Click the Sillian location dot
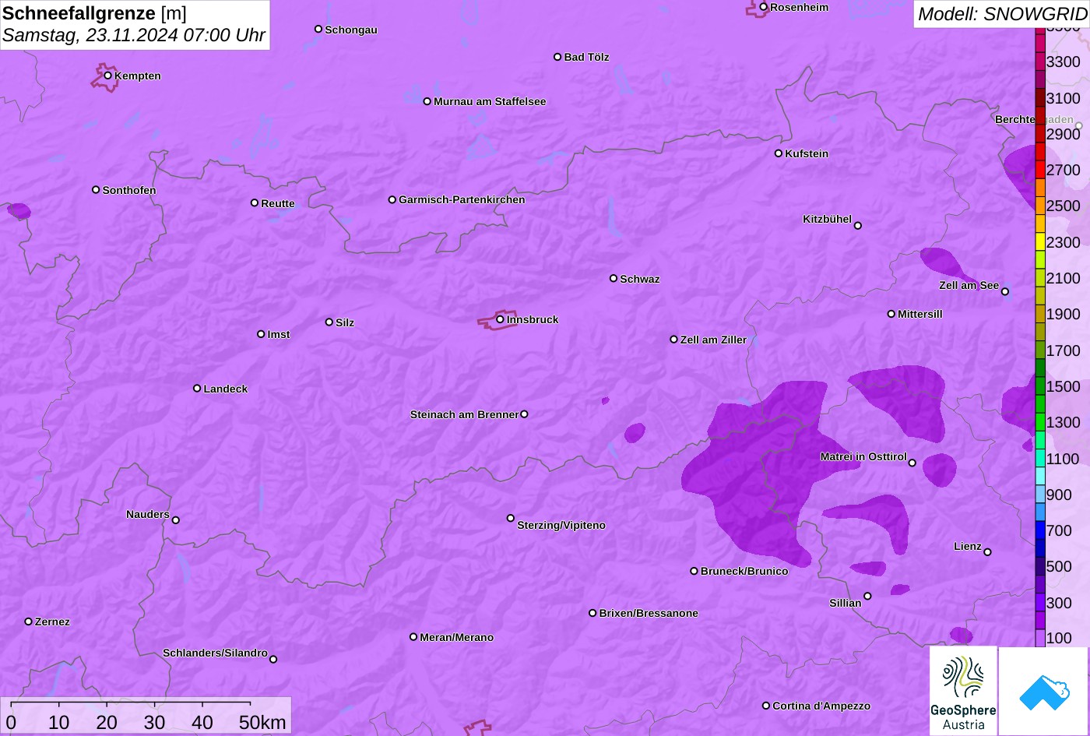Viewport: 1090px width, 736px height. 867,597
